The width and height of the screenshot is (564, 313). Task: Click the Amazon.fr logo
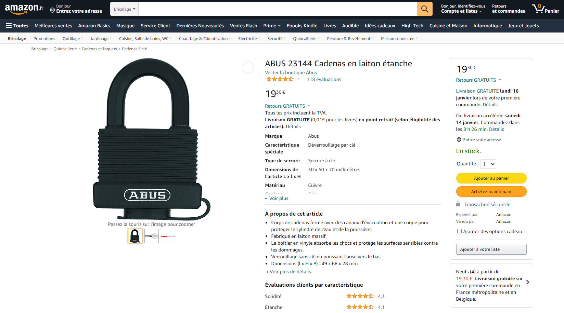tap(24, 9)
